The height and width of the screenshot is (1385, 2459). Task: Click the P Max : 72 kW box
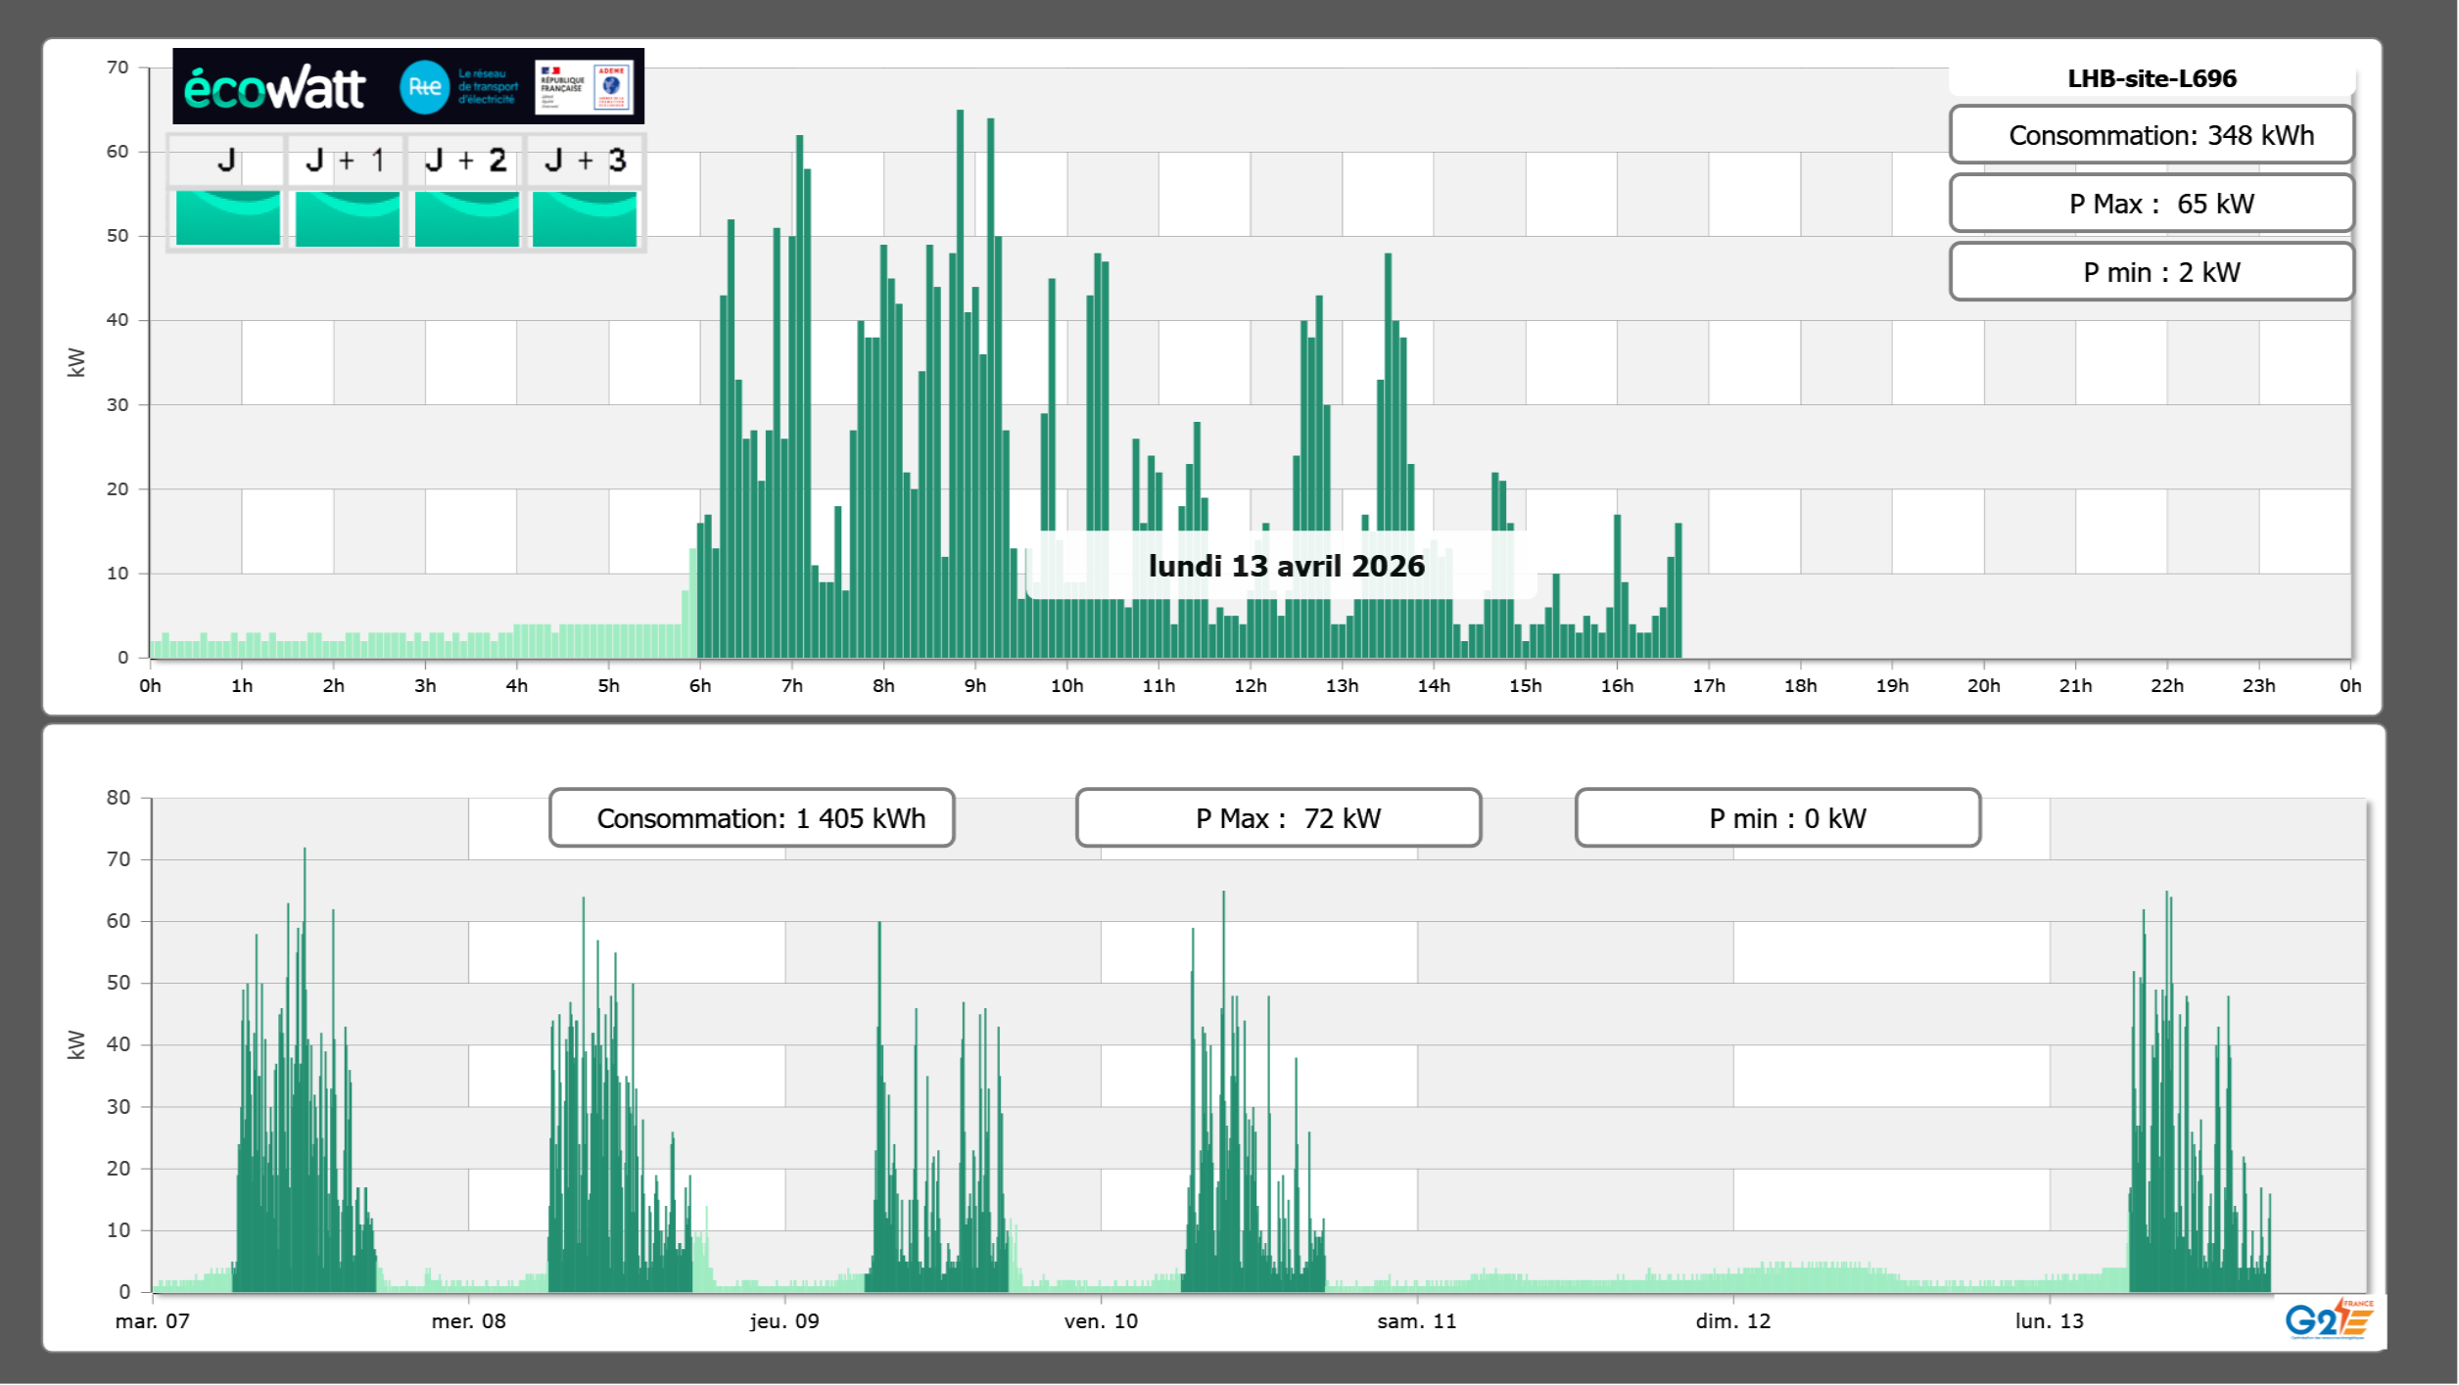pos(1278,818)
